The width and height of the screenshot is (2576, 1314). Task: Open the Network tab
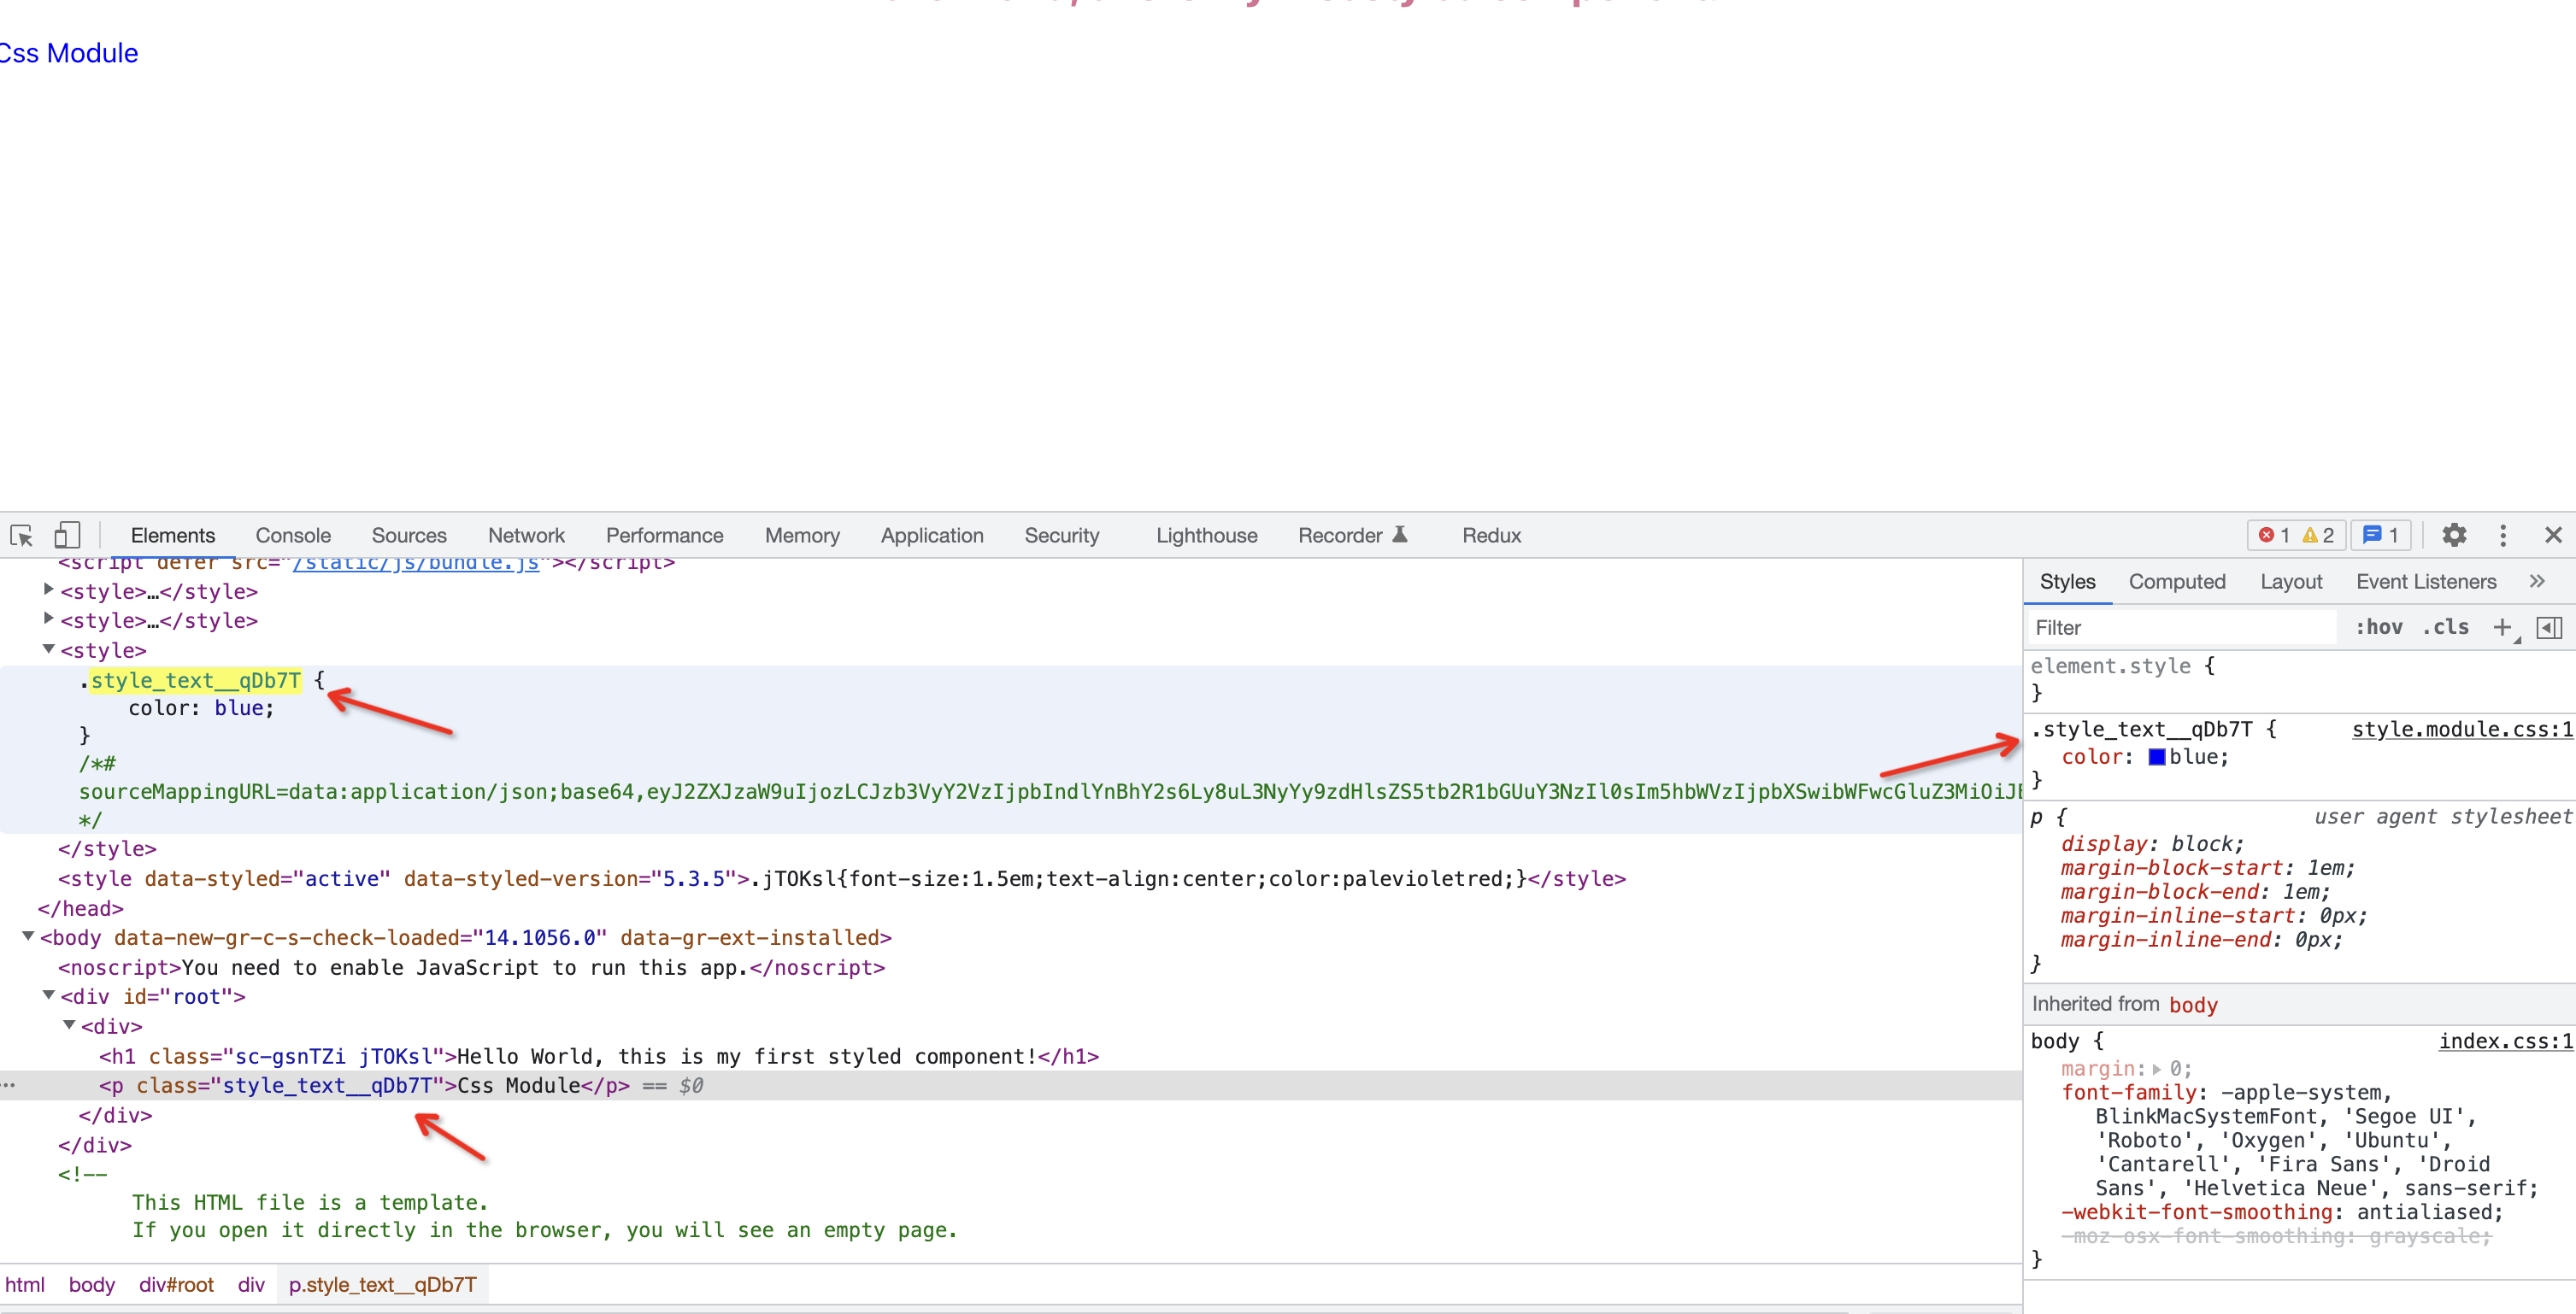[x=526, y=536]
